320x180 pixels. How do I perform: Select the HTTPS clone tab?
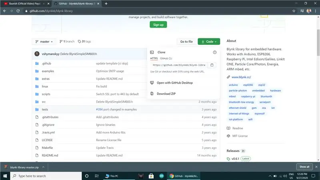click(x=154, y=58)
